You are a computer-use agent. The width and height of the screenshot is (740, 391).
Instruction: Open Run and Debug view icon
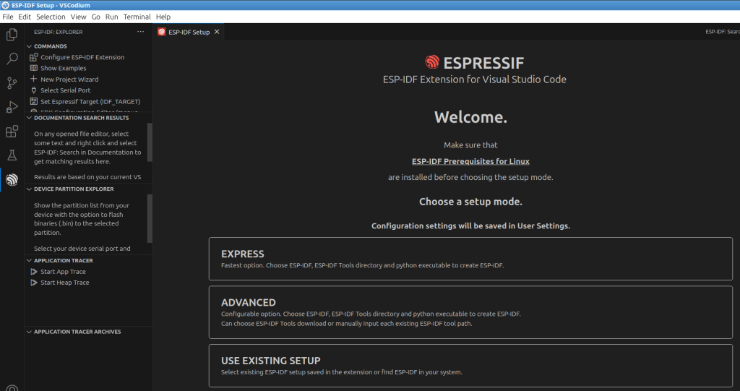tap(12, 107)
